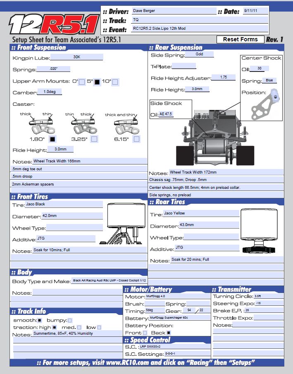Click the front Tire field Jaco Black

[64, 204]
